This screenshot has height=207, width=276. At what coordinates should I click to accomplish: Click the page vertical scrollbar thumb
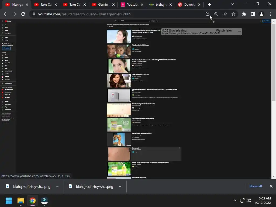(x=274, y=63)
